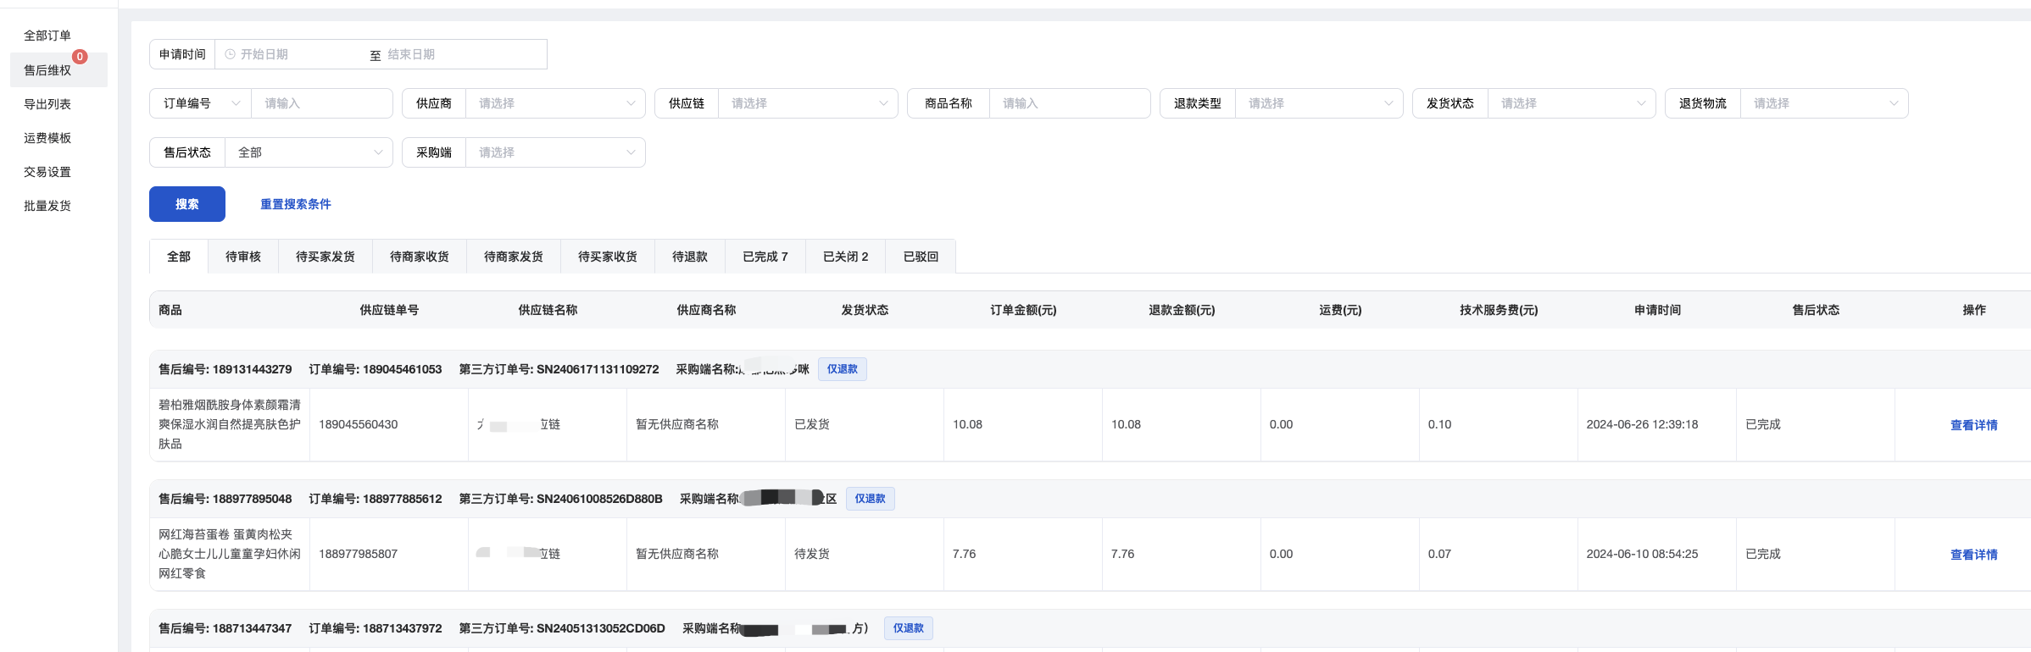Open the 采购端 dropdown

(555, 152)
